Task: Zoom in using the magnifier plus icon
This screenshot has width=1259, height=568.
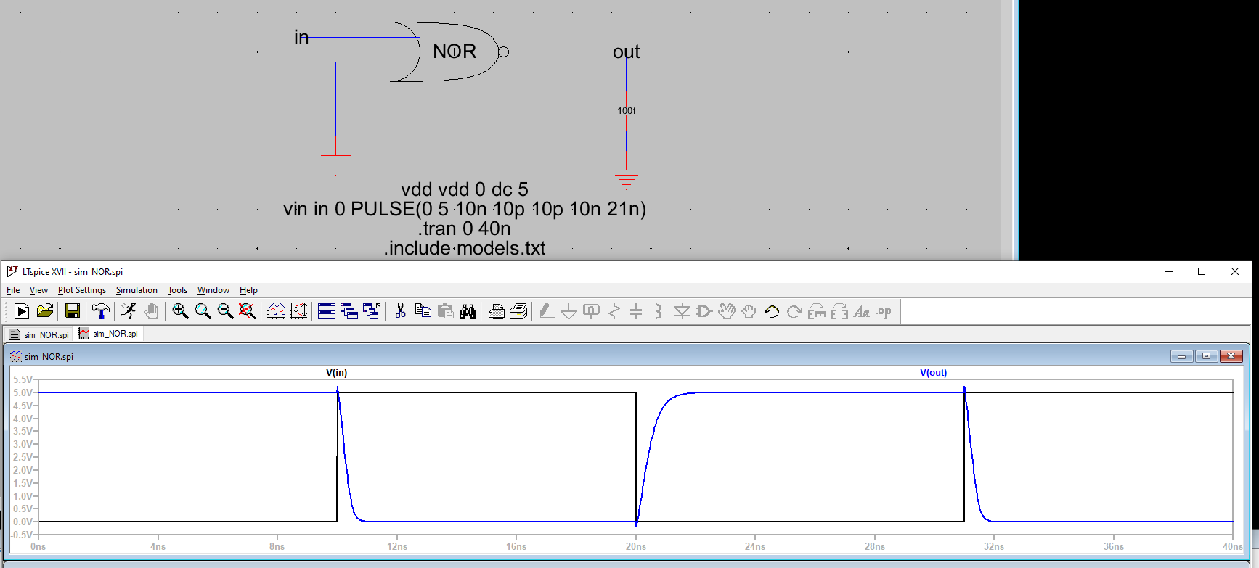Action: pos(180,311)
